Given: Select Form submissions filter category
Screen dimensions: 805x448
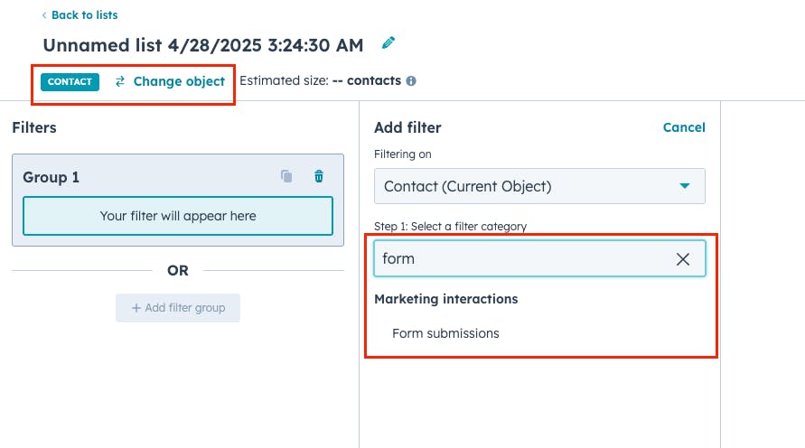Looking at the screenshot, I should (x=445, y=333).
